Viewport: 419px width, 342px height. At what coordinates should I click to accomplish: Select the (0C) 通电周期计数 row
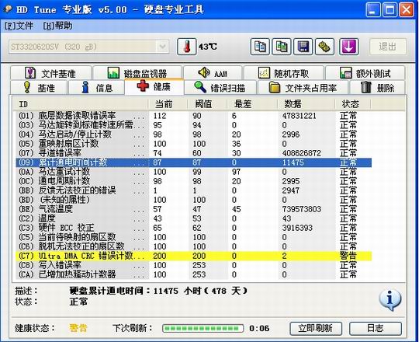194,181
